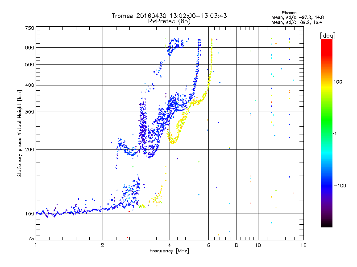This screenshot has width=357, height=267.
Task: Click the y-axis tick label '500'
Action: click(x=29, y=65)
